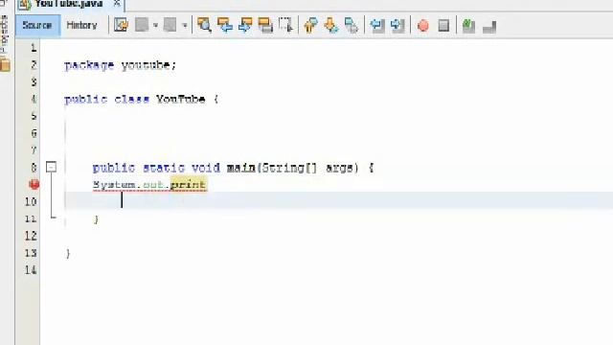Click the first greyed back navigation icon
This screenshot has width=613, height=345.
[142, 26]
